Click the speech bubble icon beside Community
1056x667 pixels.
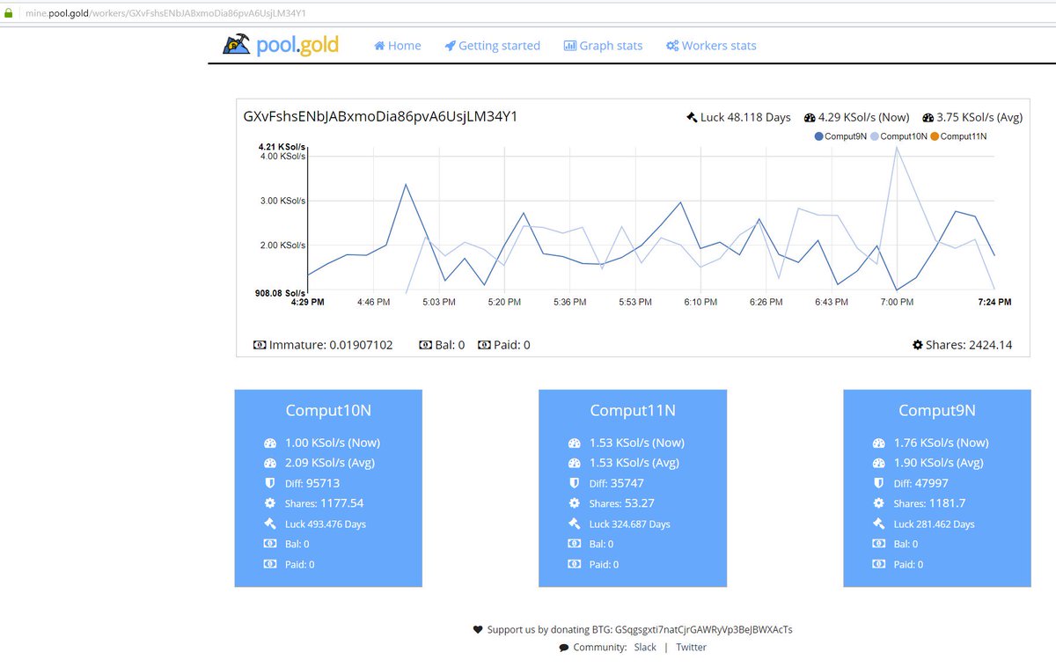[x=564, y=648]
